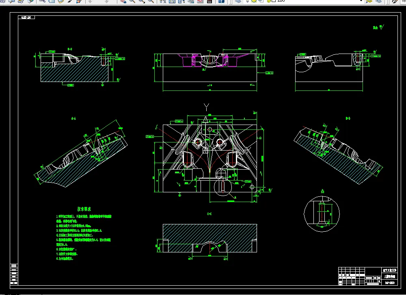
Task: Click the Paste clipboard icon in toolbar
Action: (x=61, y=1)
